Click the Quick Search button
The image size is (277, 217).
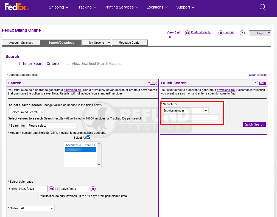click(x=254, y=124)
